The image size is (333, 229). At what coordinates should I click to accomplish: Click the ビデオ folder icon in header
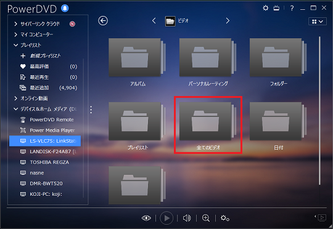pos(170,21)
